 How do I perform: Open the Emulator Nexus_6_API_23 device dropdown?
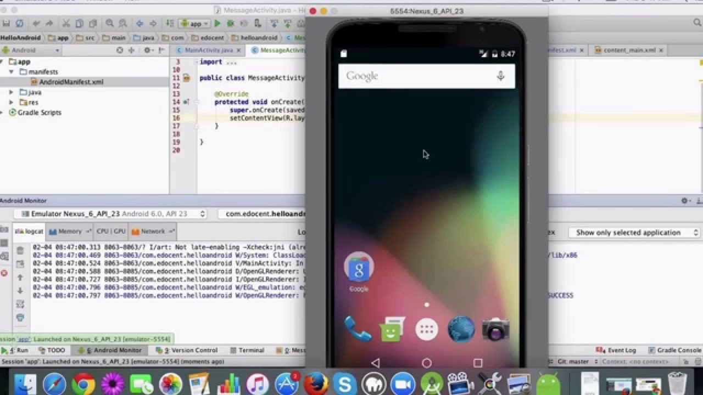pos(109,214)
